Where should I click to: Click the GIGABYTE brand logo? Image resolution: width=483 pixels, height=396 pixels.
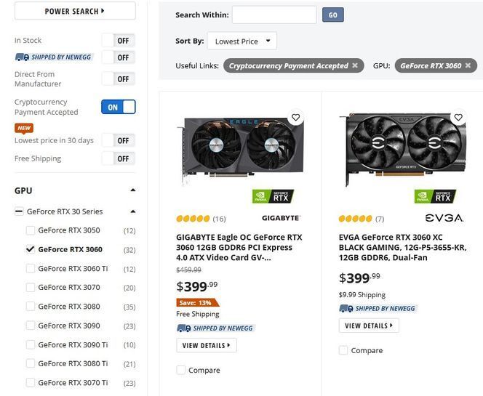(x=281, y=218)
